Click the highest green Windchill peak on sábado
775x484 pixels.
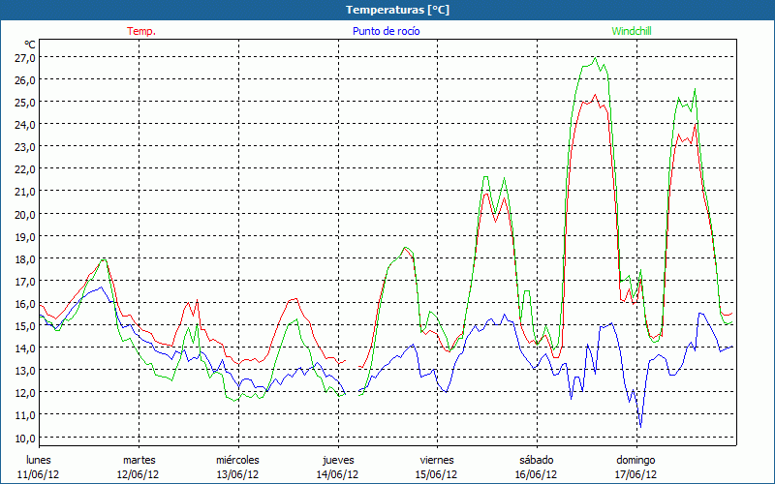[x=596, y=59]
